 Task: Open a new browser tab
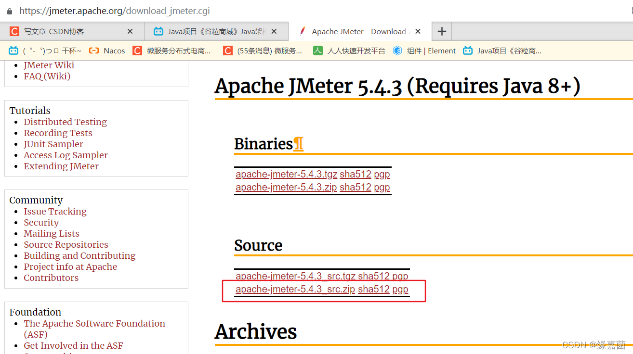pyautogui.click(x=442, y=31)
